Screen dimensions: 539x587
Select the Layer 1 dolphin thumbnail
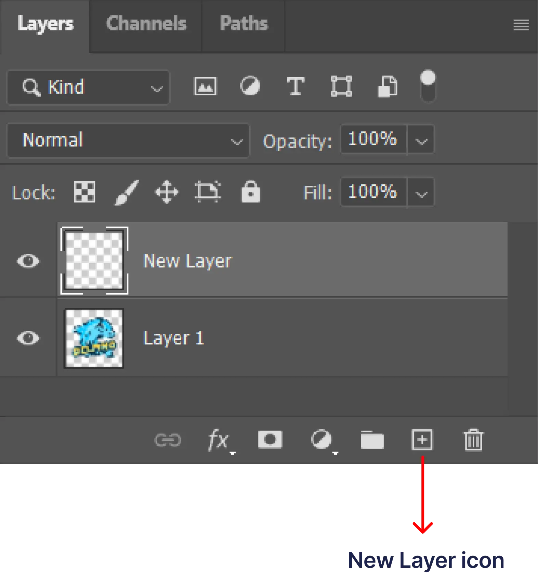[94, 338]
